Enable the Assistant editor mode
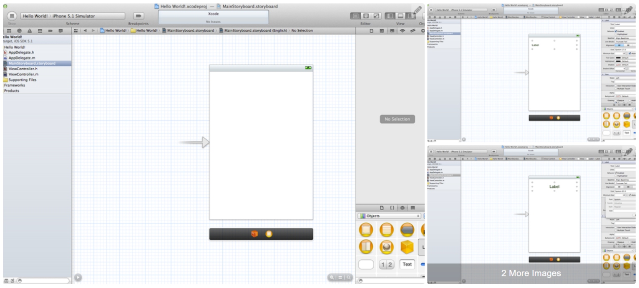 tap(367, 17)
